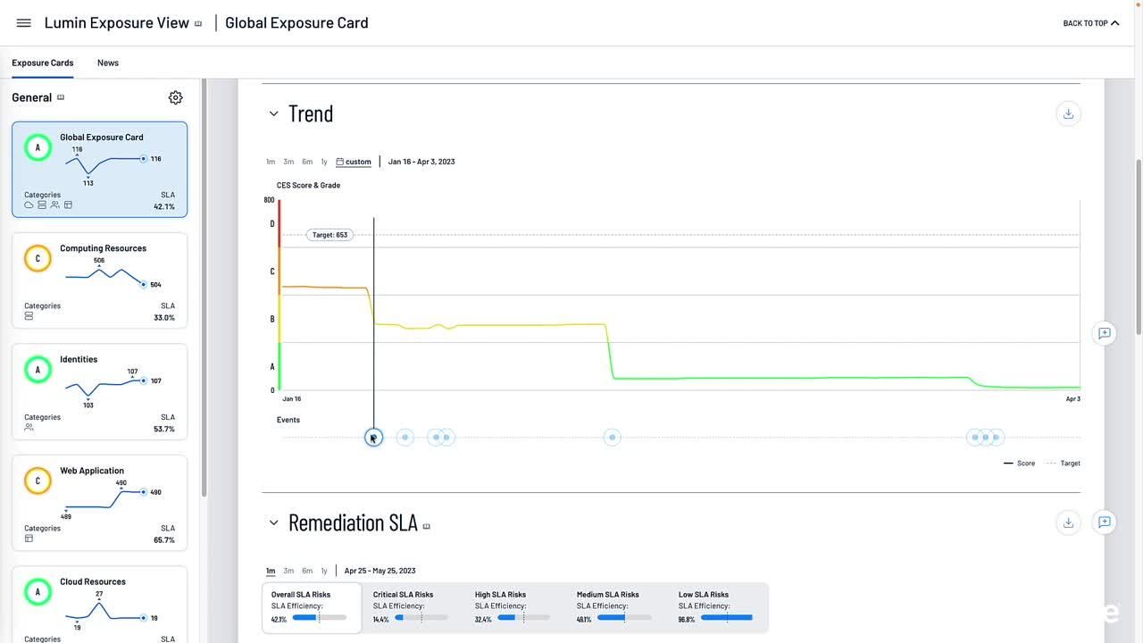1143x643 pixels.
Task: Collapse the Trend section
Action: pos(274,113)
